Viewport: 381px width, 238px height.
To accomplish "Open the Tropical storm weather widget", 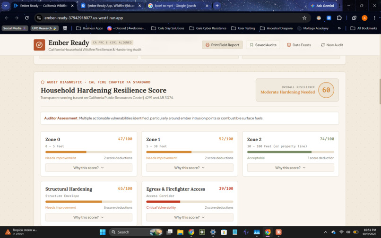I will point(21,232).
